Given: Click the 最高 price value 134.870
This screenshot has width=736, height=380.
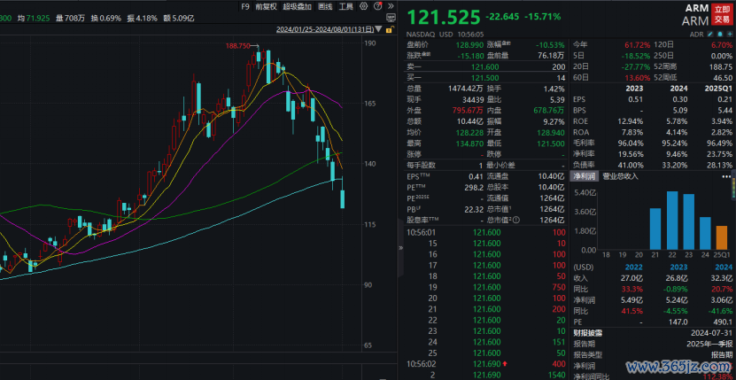Looking at the screenshot, I should (471, 143).
